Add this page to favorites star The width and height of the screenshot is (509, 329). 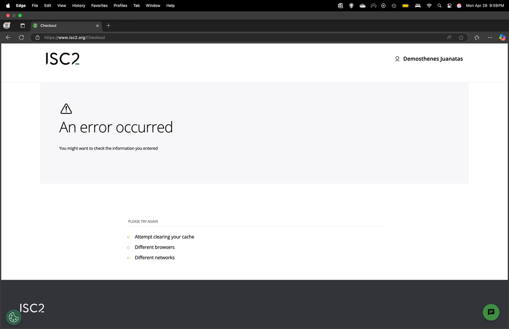point(461,37)
